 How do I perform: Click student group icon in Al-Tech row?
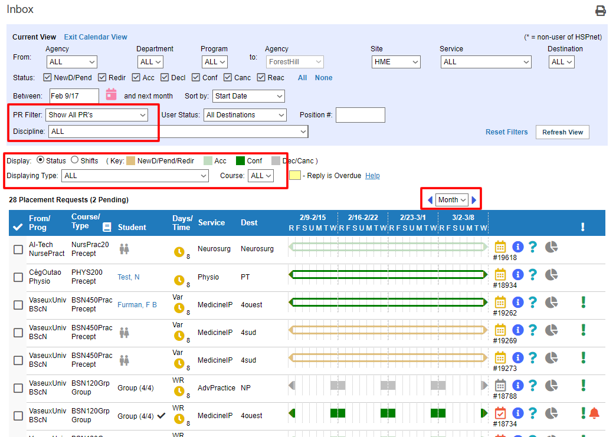[124, 248]
